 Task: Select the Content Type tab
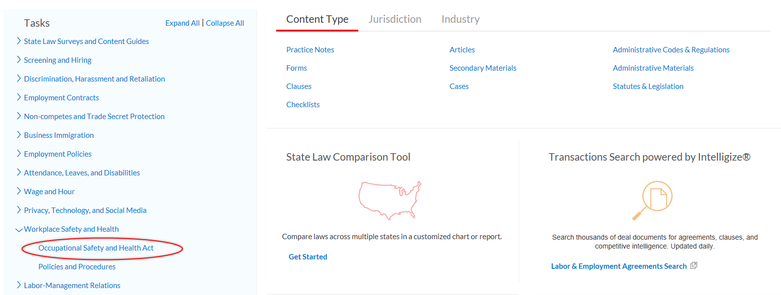pos(317,19)
